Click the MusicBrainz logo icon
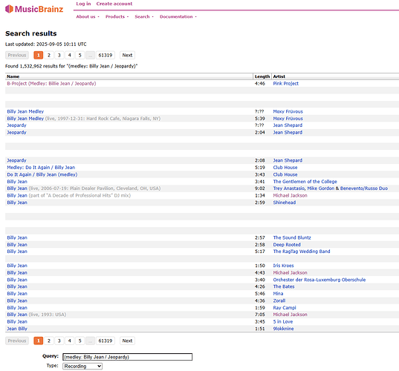The width and height of the screenshot is (399, 371). click(9, 9)
